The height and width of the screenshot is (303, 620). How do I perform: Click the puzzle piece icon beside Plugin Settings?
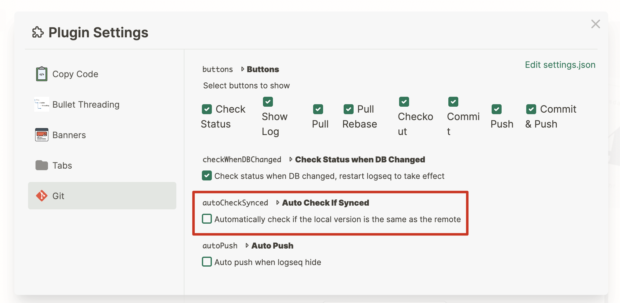coord(38,32)
